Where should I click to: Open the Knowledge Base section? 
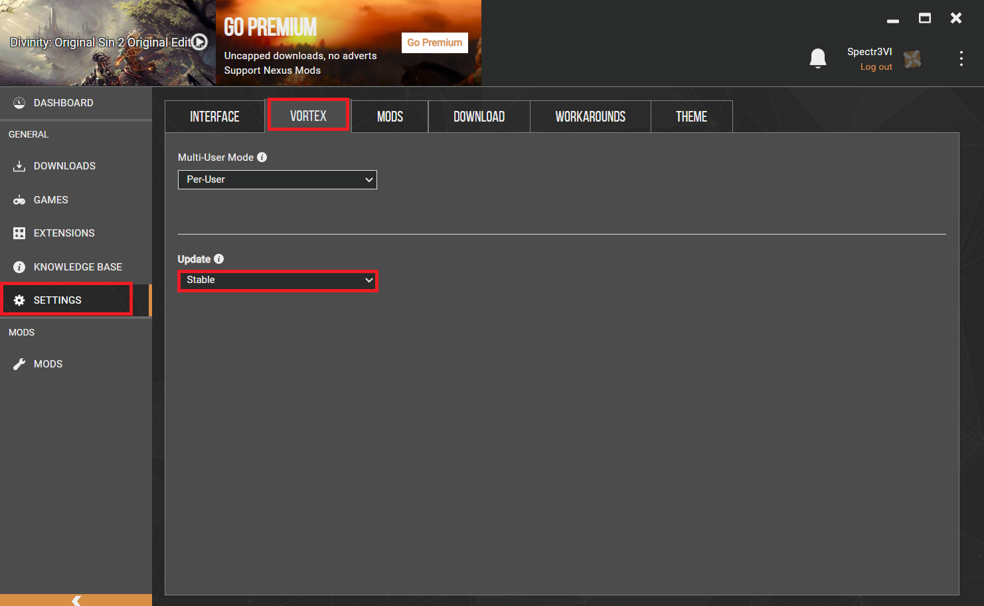[x=78, y=267]
